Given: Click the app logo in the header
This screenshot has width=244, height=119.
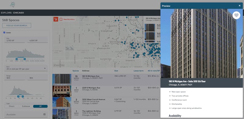Looking at the screenshot, I should [x=13, y=5].
